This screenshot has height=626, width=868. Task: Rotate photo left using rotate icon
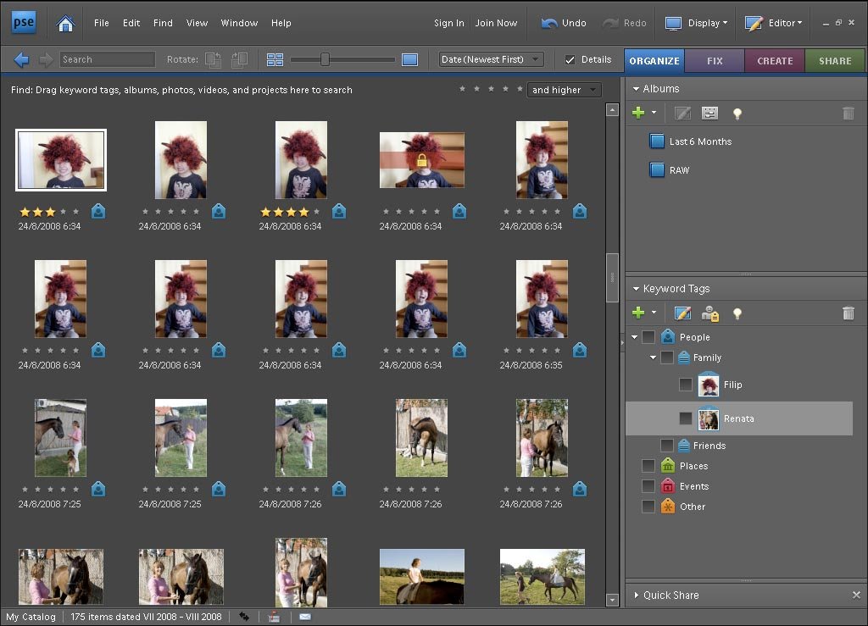(x=214, y=59)
